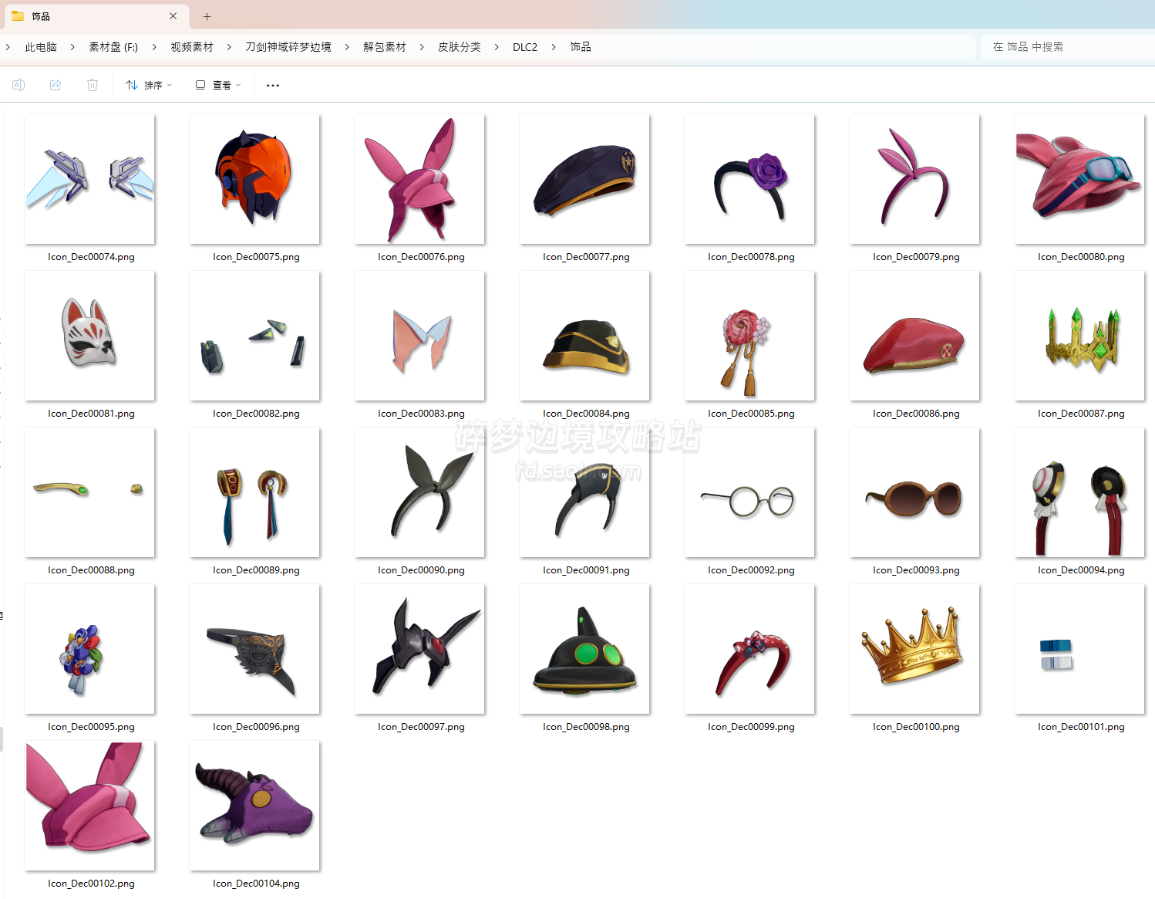Select round glasses Icon_Dec00092.png
The image size is (1155, 899).
[x=749, y=492]
